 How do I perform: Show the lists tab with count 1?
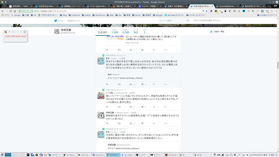click(144, 31)
